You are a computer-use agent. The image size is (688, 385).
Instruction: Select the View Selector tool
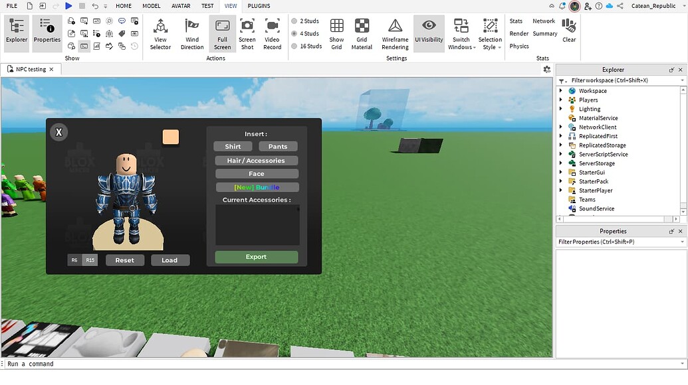coord(160,33)
